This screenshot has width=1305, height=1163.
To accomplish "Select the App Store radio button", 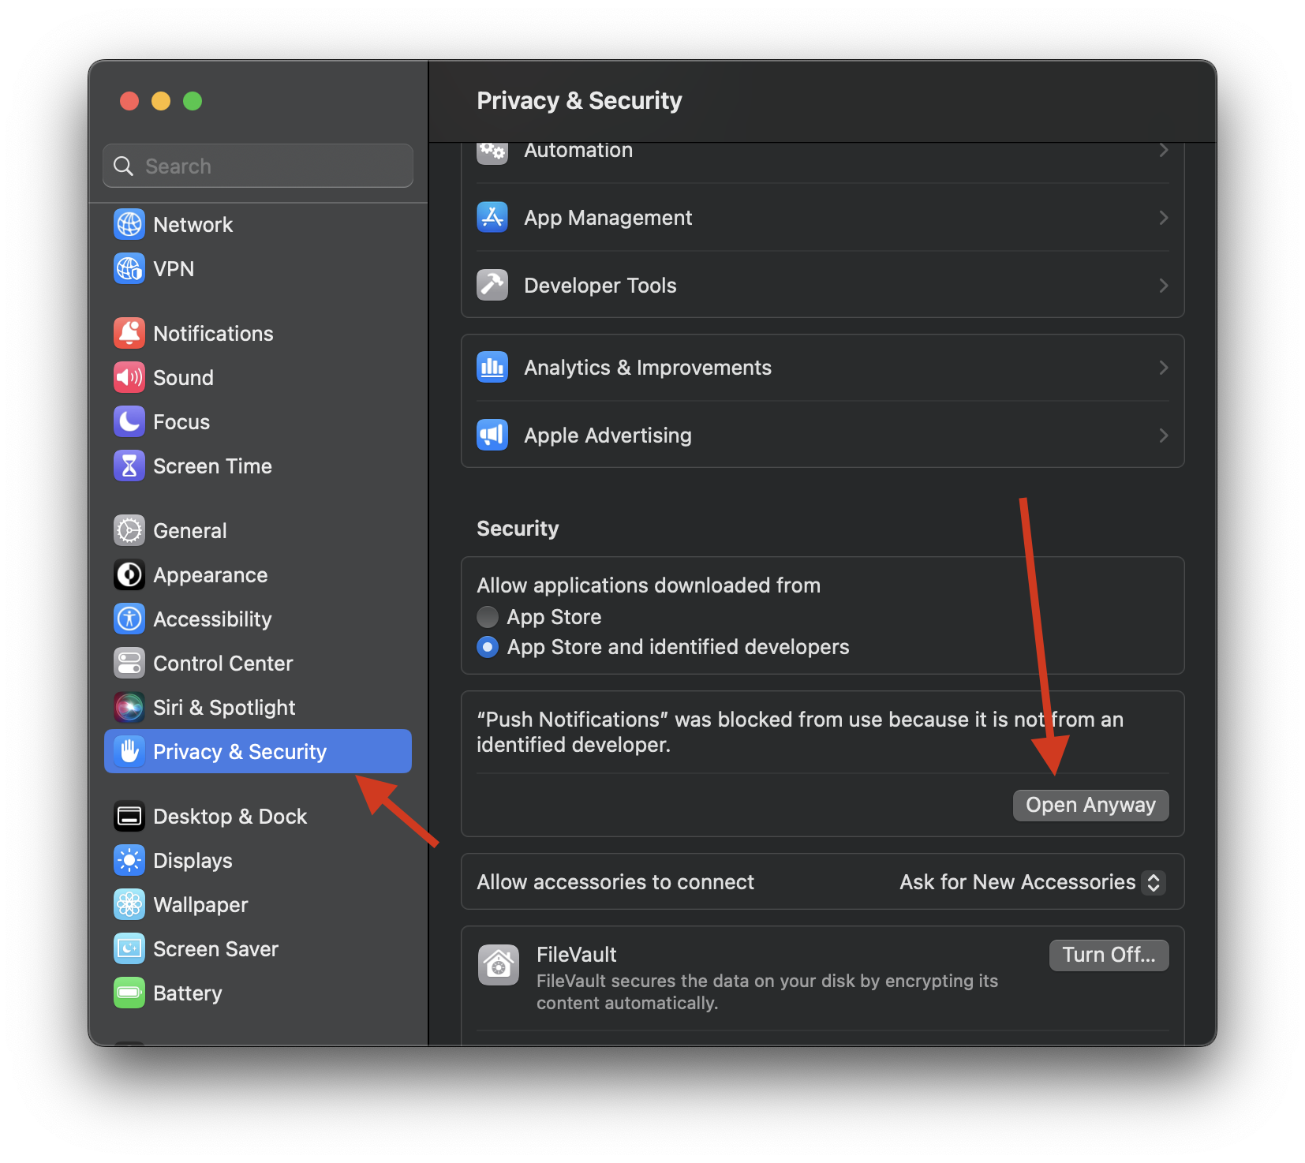I will pos(488,617).
